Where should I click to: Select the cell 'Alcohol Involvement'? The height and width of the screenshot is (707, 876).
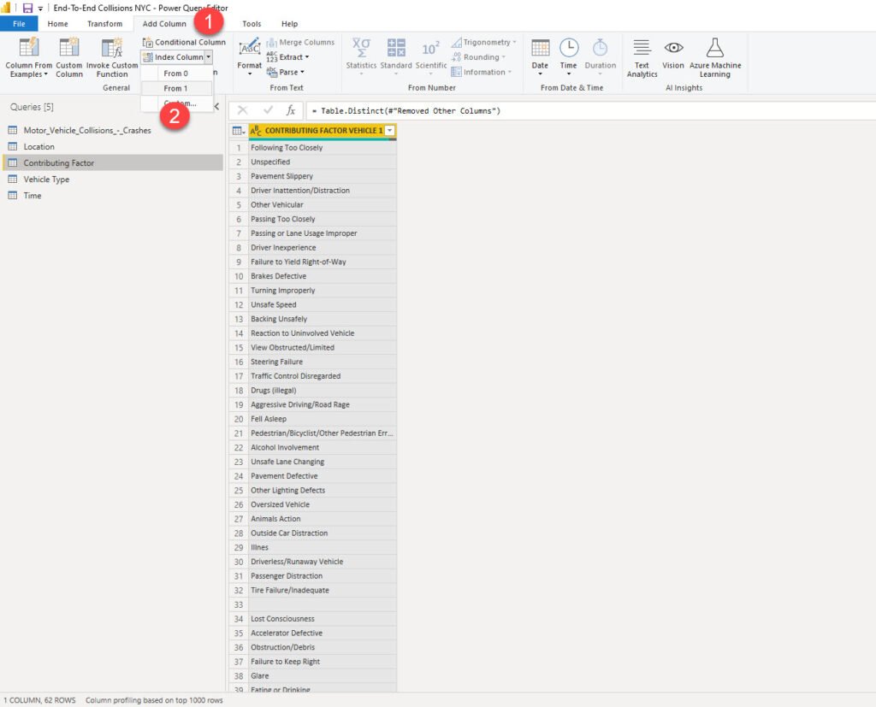[x=323, y=447]
